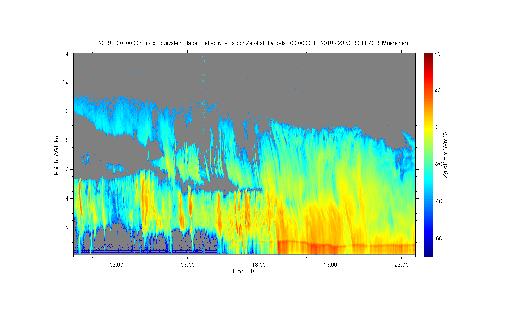515x309 pixels.
Task: Click the height tick label 10
Action: pyautogui.click(x=65, y=111)
